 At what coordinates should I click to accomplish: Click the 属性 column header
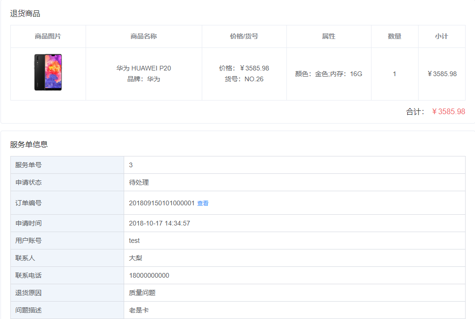click(329, 36)
